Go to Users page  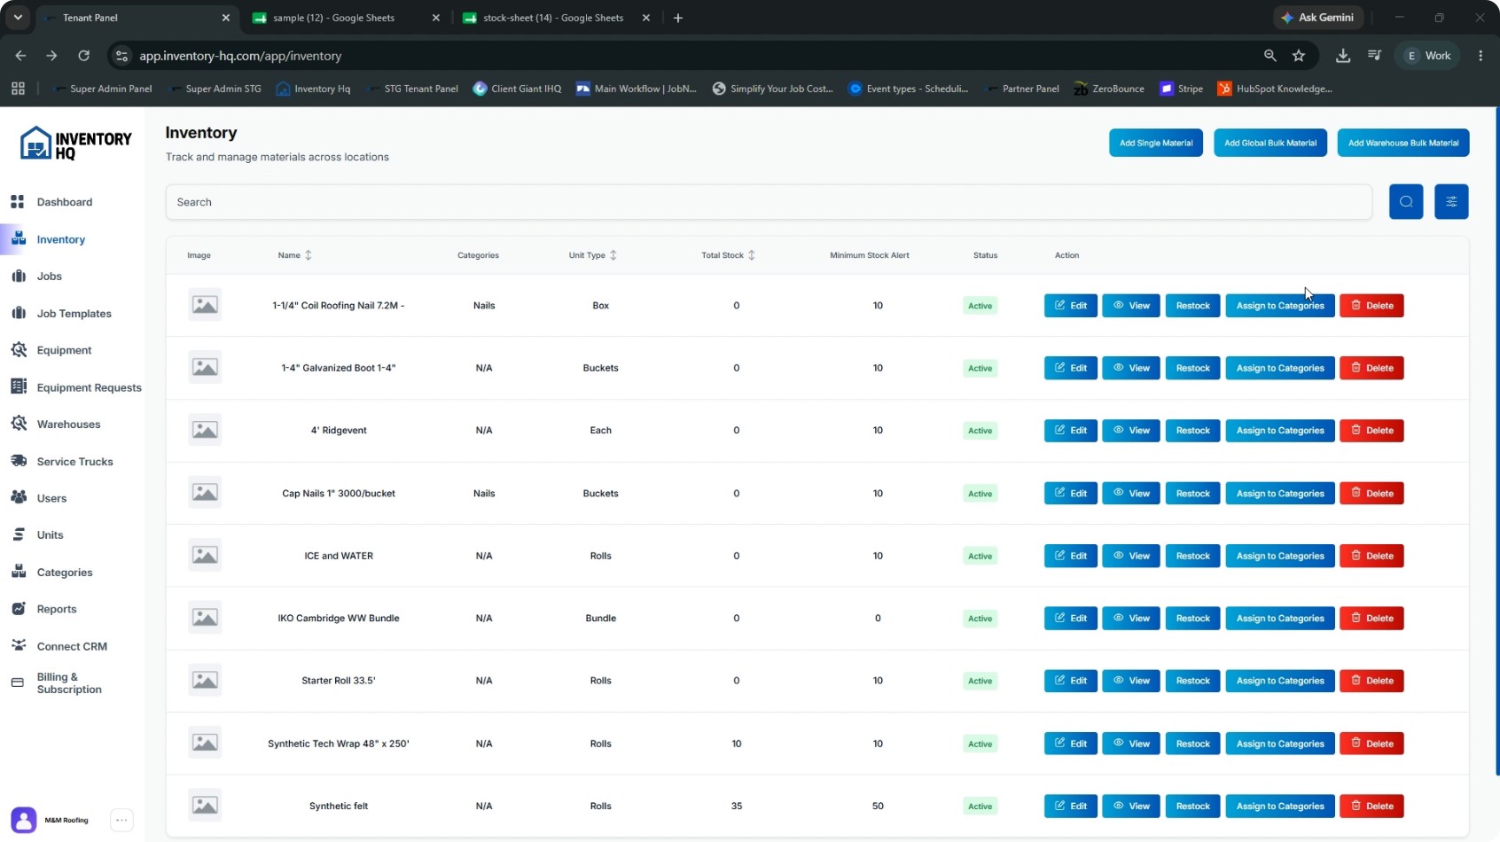[51, 498]
